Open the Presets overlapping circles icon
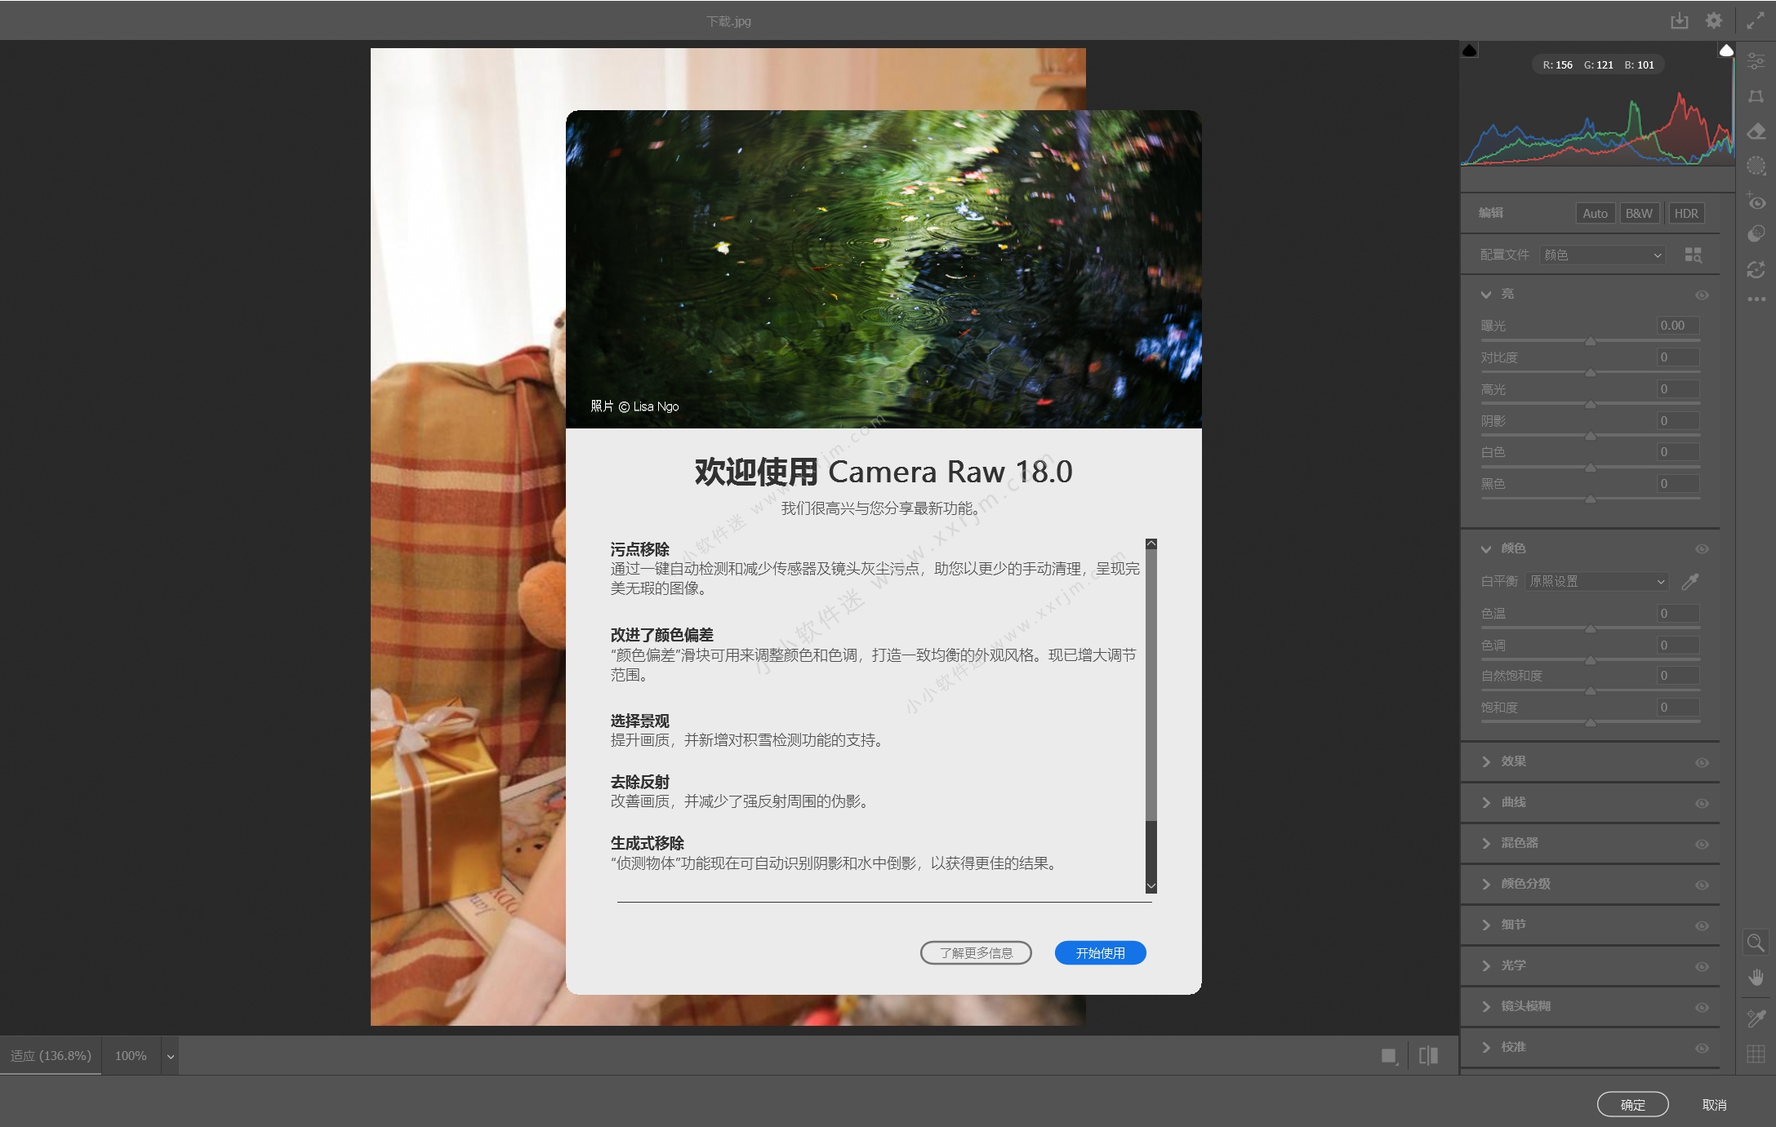 (x=1756, y=235)
